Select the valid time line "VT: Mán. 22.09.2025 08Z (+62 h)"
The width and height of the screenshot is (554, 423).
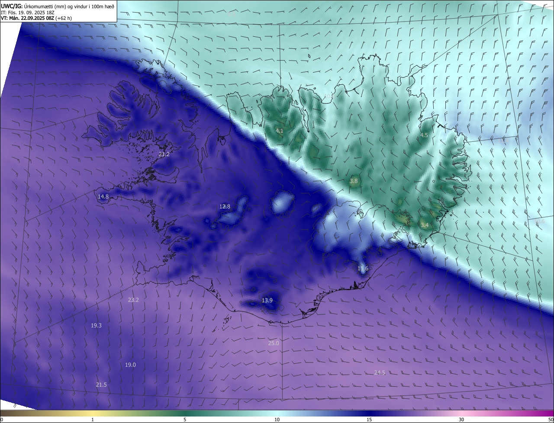click(x=36, y=19)
